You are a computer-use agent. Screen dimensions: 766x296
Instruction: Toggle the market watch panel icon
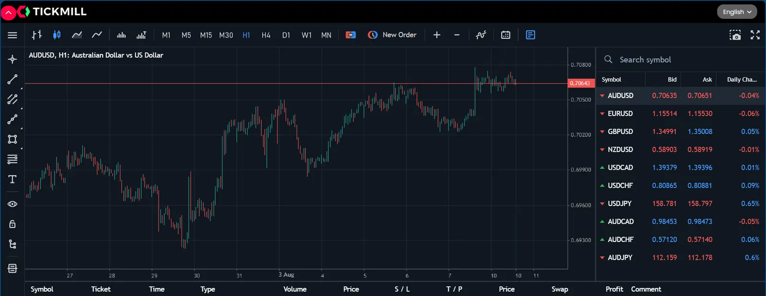coord(530,35)
